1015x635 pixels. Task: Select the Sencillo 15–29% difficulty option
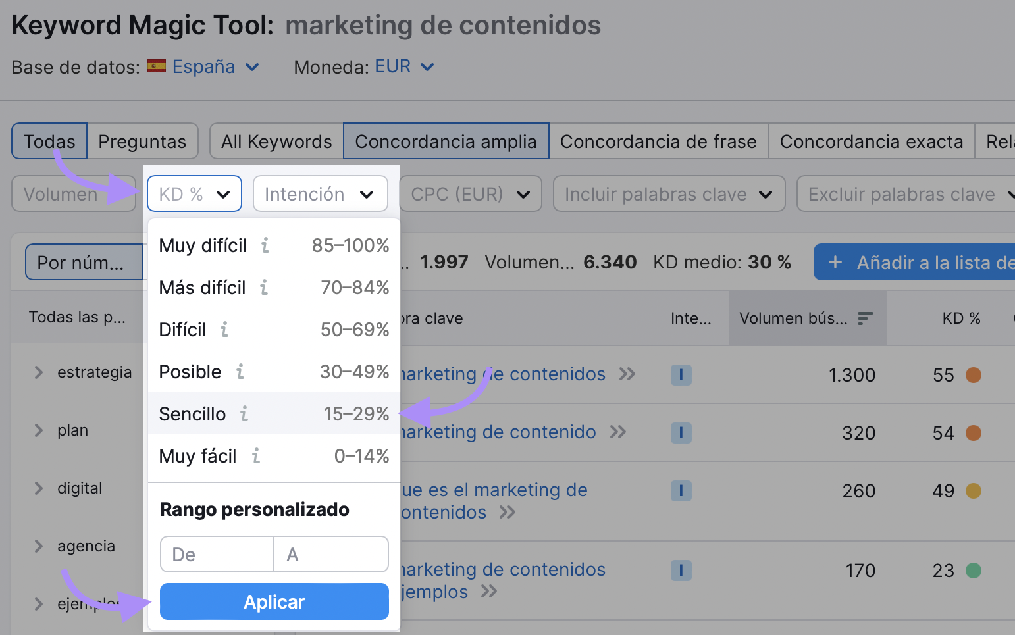pyautogui.click(x=273, y=414)
